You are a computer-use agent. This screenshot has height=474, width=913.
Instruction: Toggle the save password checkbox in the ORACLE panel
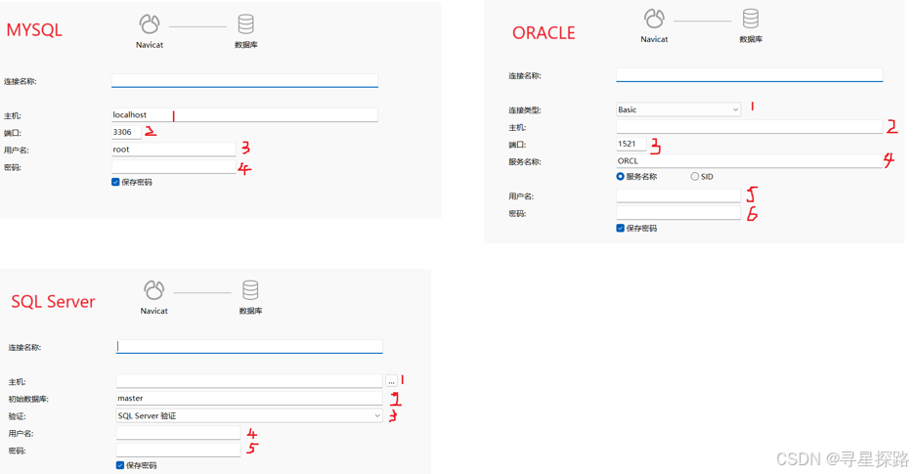620,229
